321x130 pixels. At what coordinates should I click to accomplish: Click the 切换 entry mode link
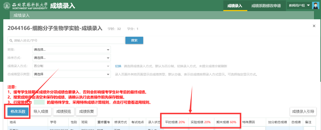(118, 66)
